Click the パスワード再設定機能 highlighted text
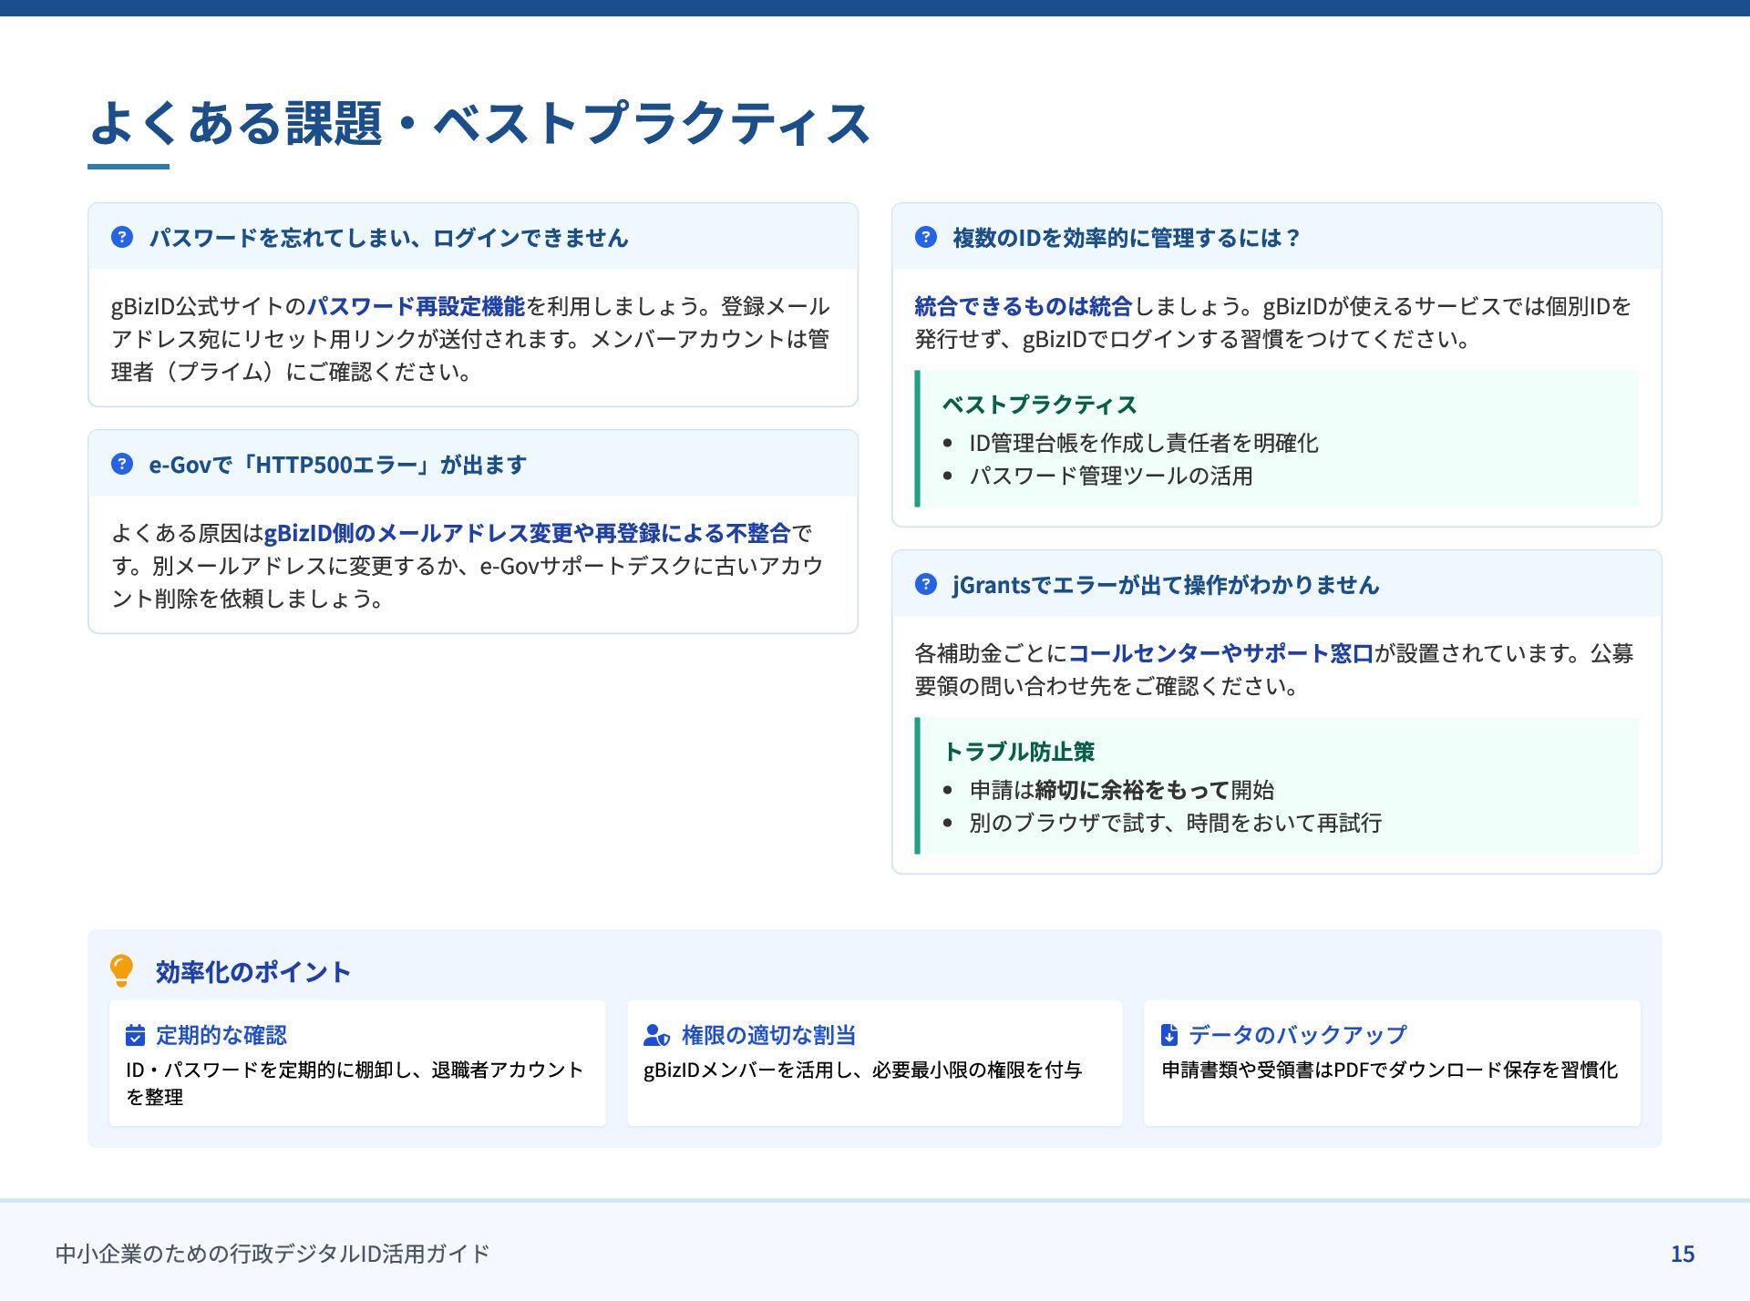1750x1301 pixels. pos(416,305)
